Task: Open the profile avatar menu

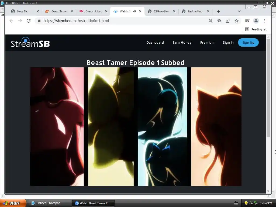Action: tap(256, 21)
